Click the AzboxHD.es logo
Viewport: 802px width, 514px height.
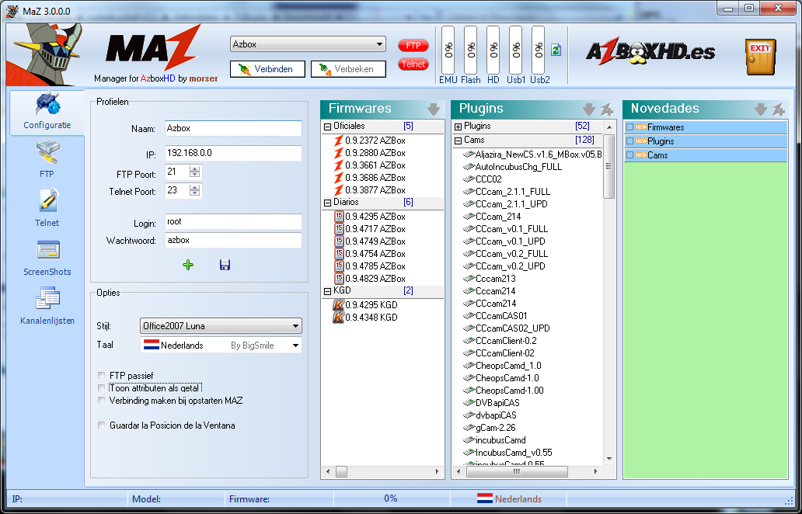650,53
